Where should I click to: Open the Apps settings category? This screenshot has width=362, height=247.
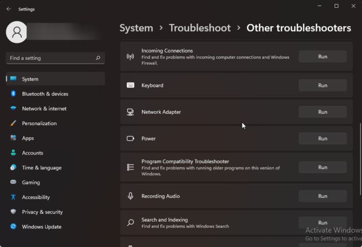28,138
